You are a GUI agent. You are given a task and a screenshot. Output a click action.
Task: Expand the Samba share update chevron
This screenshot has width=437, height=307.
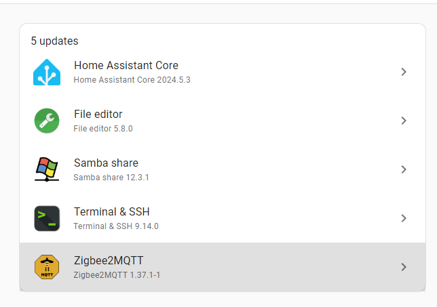click(404, 169)
